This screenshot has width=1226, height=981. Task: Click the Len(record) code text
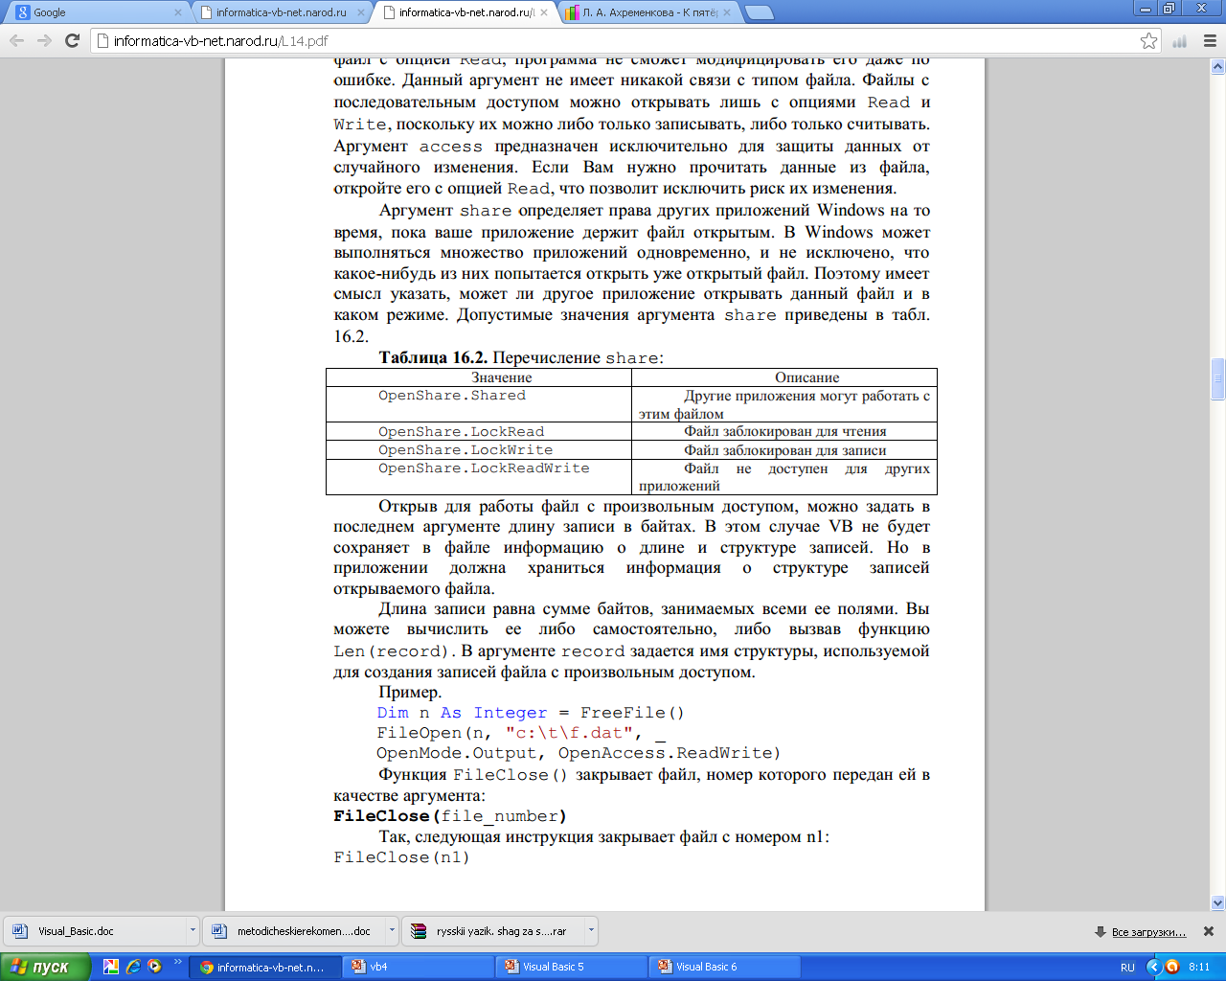(x=391, y=651)
